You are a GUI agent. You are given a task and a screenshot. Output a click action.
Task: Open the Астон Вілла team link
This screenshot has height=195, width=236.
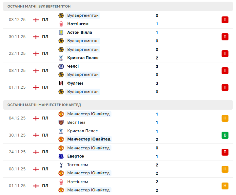coord(80,32)
